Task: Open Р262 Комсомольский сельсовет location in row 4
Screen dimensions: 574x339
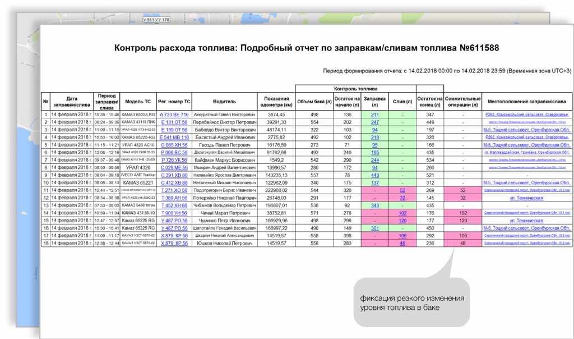Action: 527,138
